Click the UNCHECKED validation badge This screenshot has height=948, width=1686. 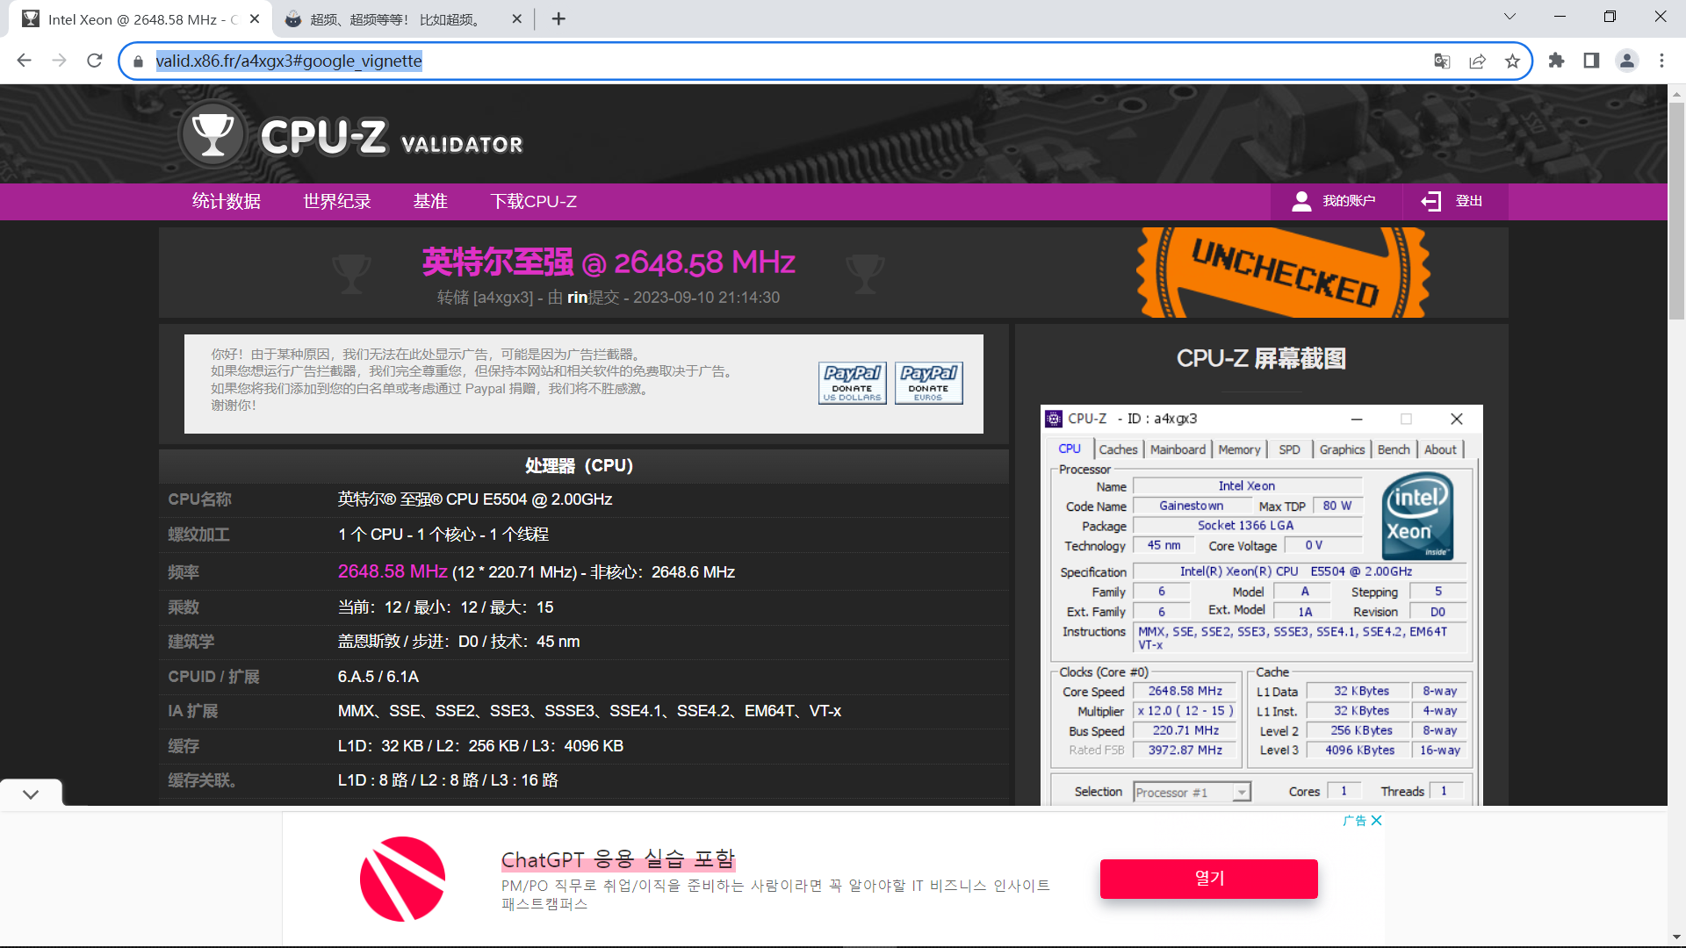1283,272
